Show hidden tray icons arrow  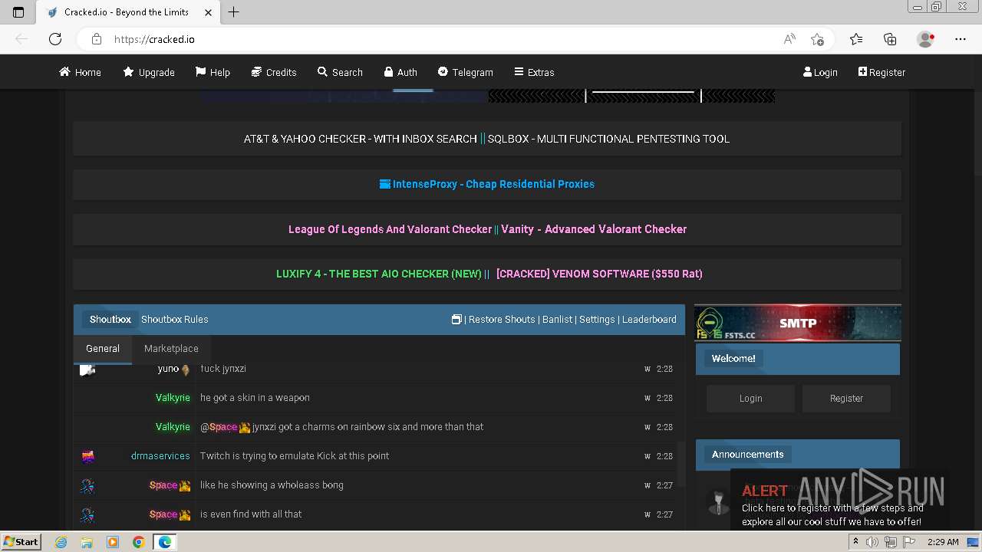(856, 542)
